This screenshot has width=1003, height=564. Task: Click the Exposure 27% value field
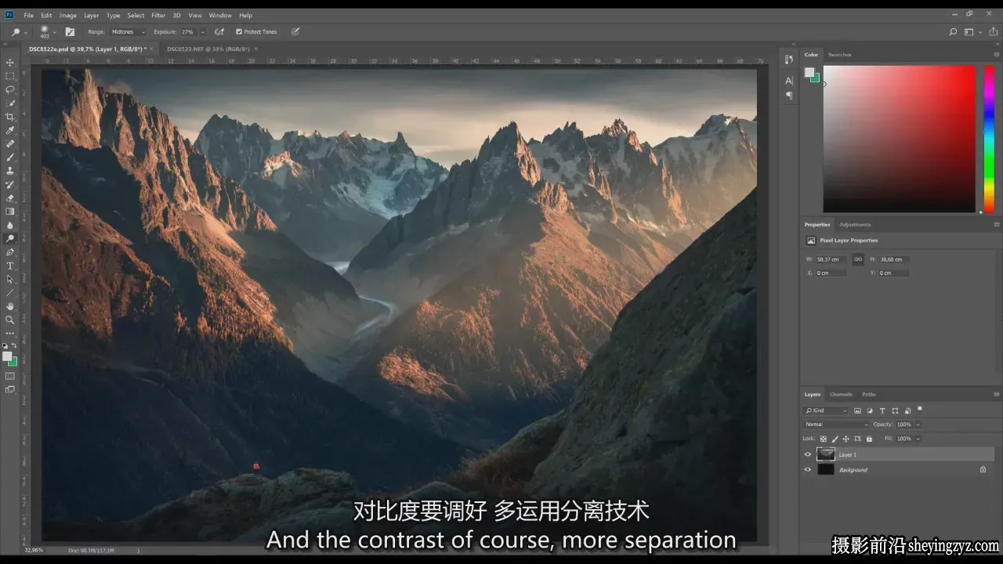click(188, 32)
